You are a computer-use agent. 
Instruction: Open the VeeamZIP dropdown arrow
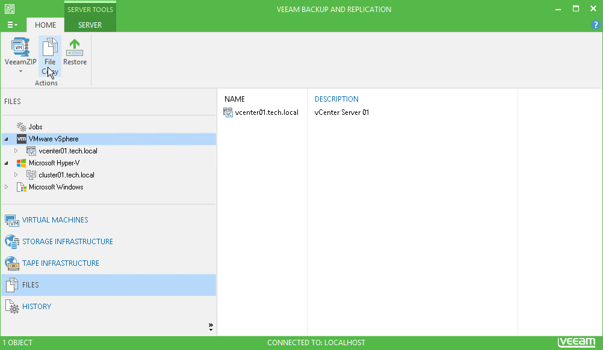20,72
